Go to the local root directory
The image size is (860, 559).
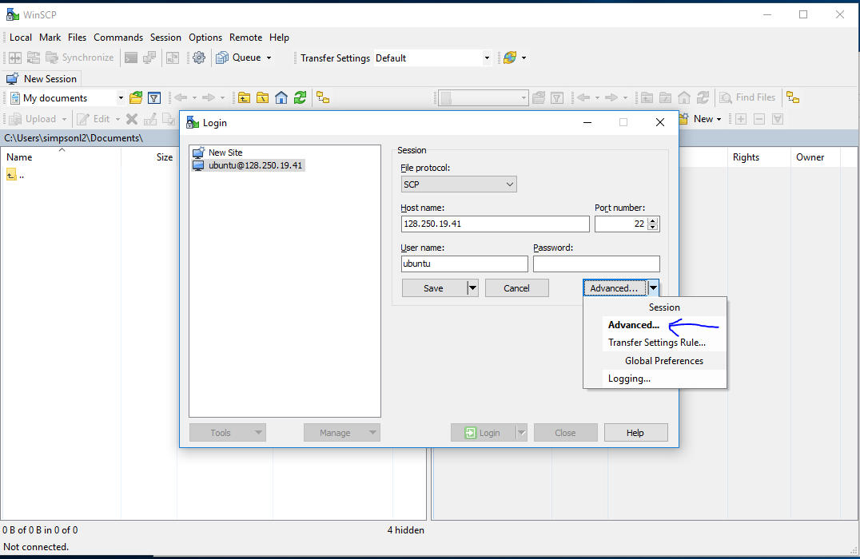[x=262, y=97]
